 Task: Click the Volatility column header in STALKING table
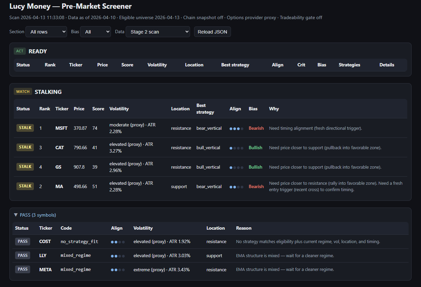click(x=119, y=109)
